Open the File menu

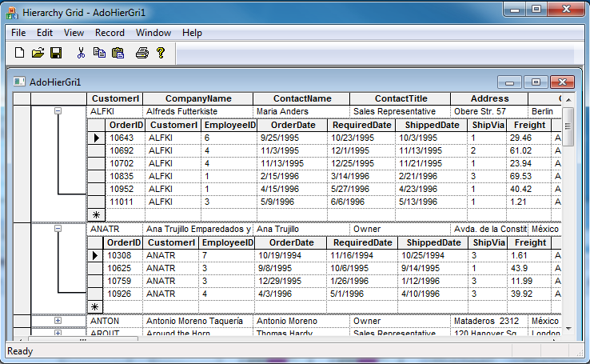click(x=18, y=33)
